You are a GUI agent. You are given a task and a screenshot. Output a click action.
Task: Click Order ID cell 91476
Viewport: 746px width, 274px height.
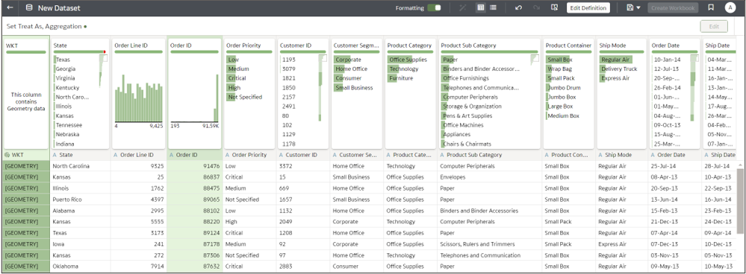click(x=195, y=166)
